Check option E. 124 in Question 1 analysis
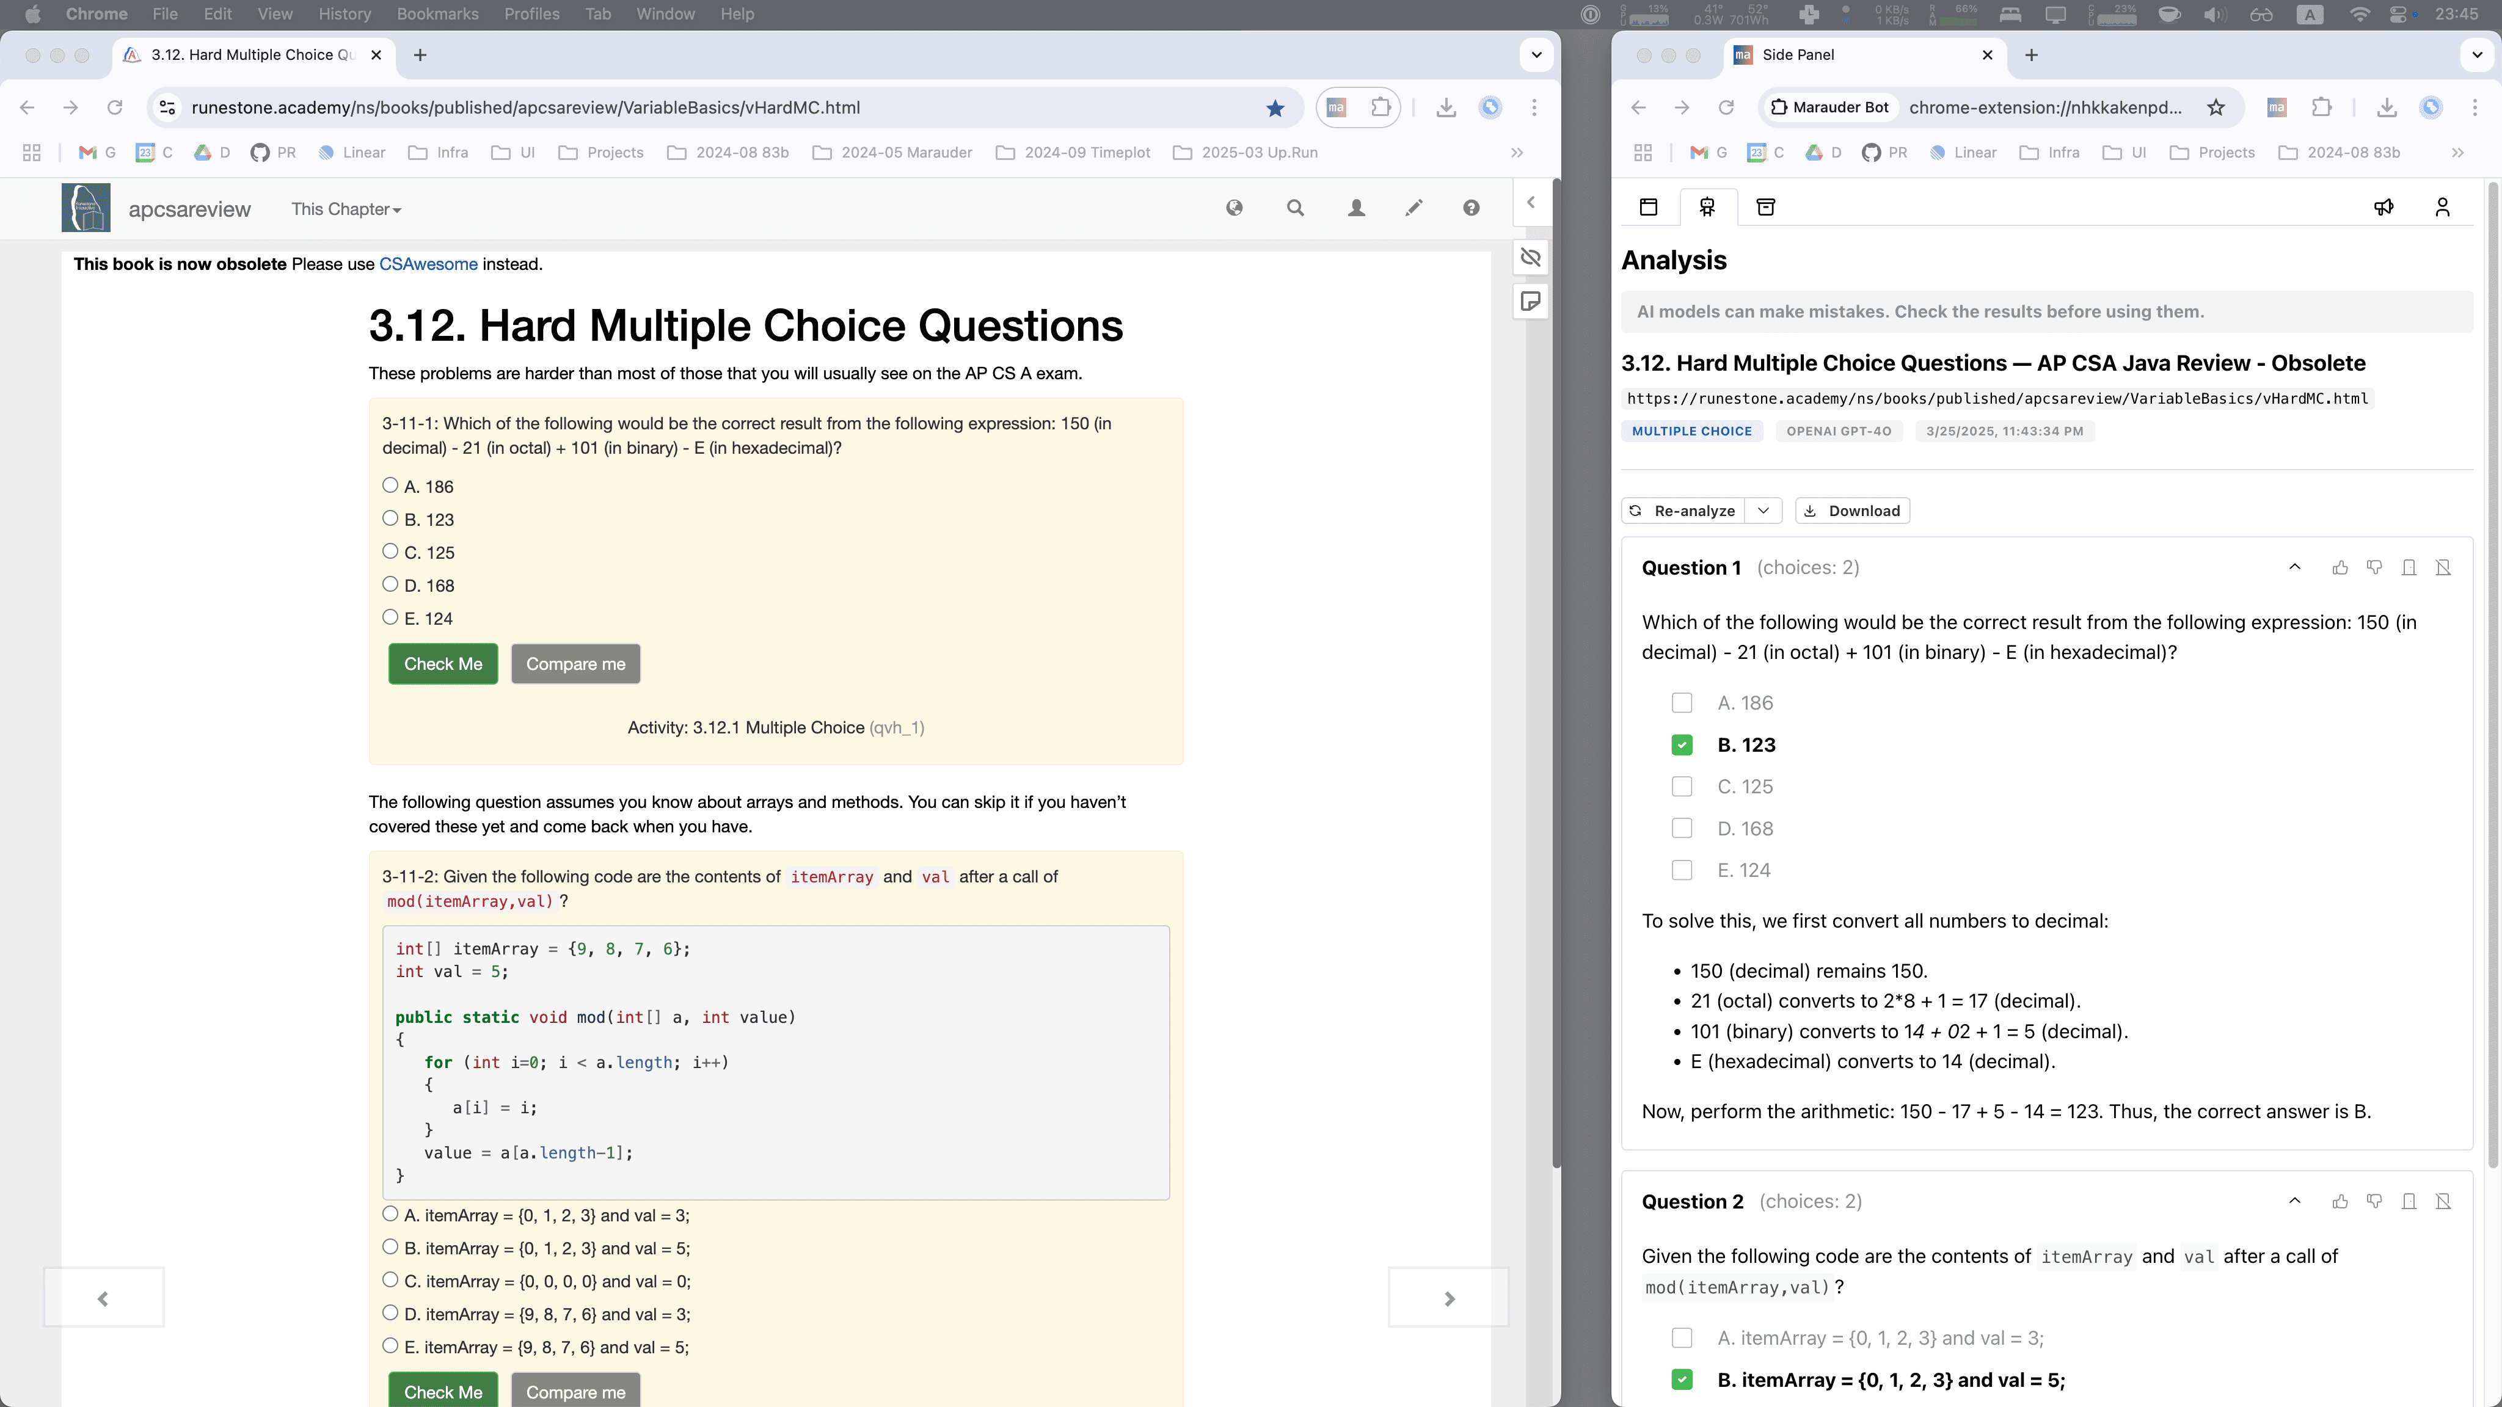The width and height of the screenshot is (2502, 1407). (x=1682, y=869)
